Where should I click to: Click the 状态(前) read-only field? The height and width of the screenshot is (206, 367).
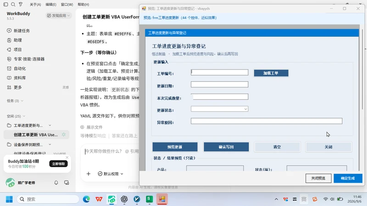[x=317, y=168]
